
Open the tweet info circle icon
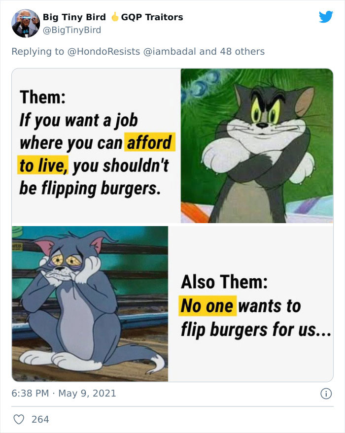(326, 394)
